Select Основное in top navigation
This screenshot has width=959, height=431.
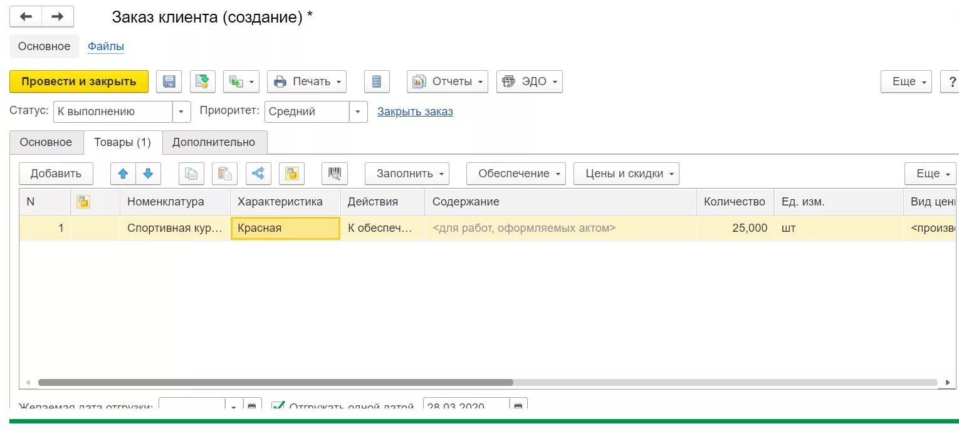point(44,46)
